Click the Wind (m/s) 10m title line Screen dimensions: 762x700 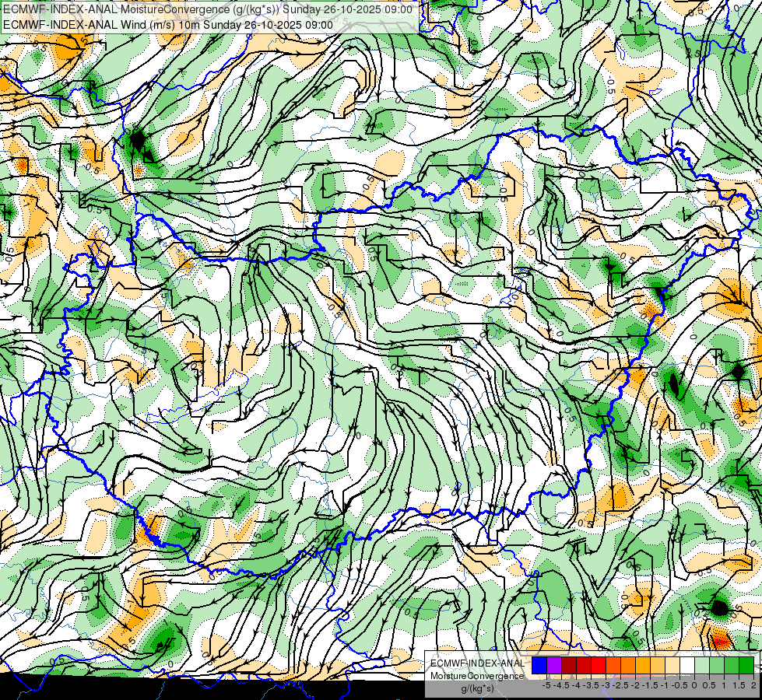[168, 25]
